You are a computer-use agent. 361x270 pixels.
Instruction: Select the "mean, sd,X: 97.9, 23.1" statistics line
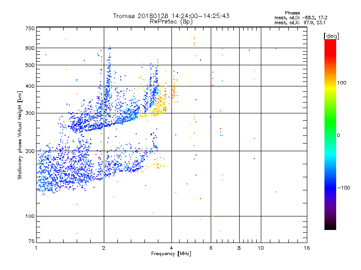pyautogui.click(x=300, y=22)
